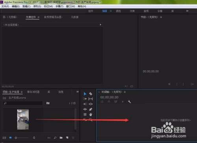Image resolution: width=197 pixels, height=143 pixels.
Task: Open the 文件(F) menu
Action: coord(5,6)
